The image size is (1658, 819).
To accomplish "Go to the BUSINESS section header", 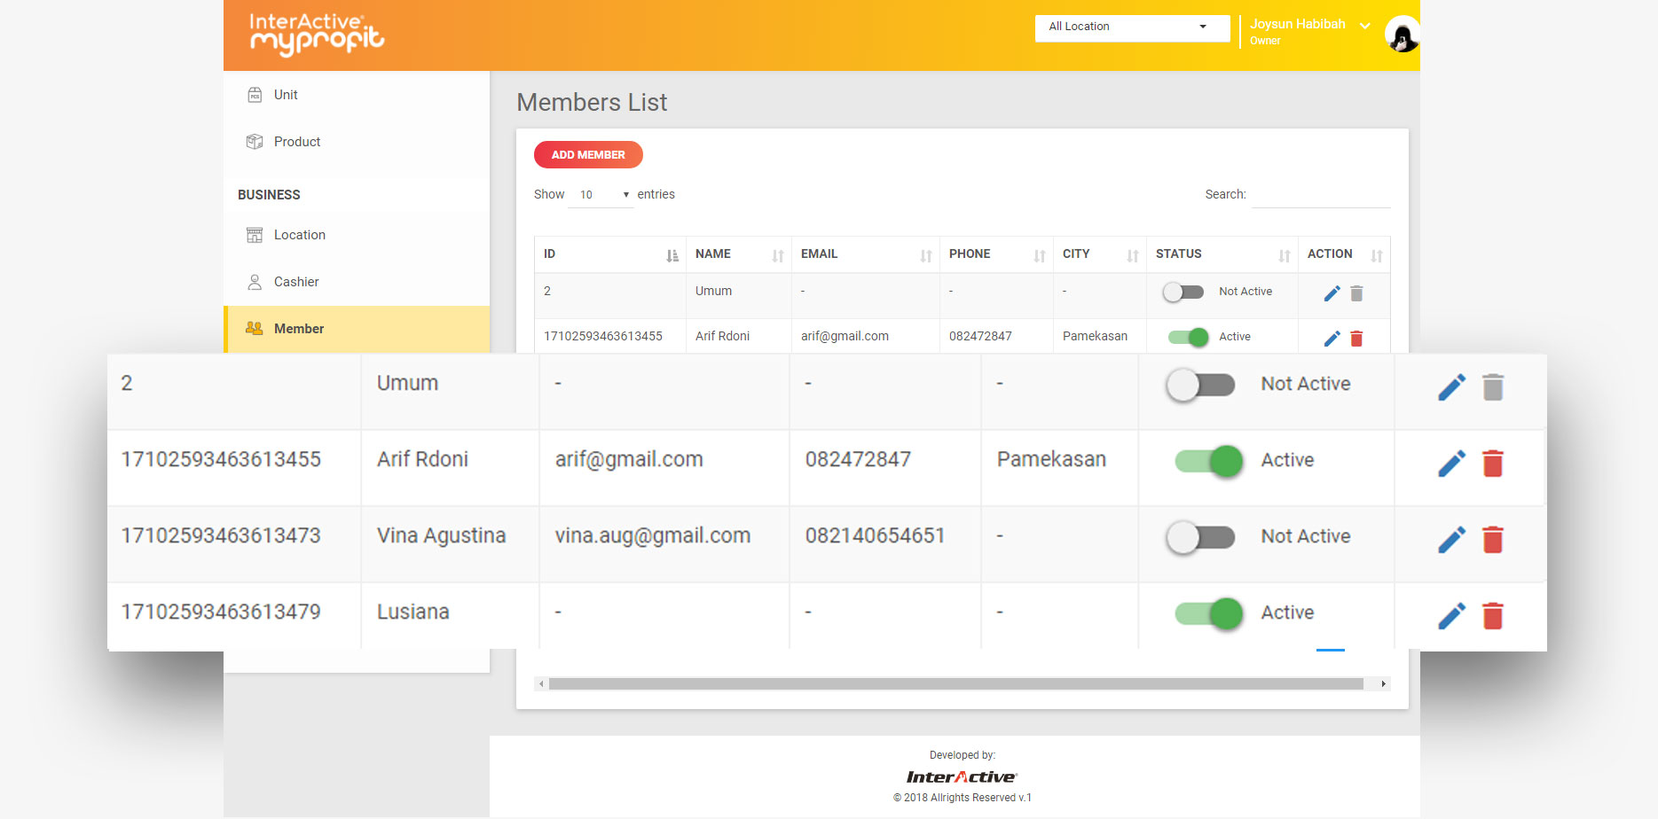I will tap(269, 194).
